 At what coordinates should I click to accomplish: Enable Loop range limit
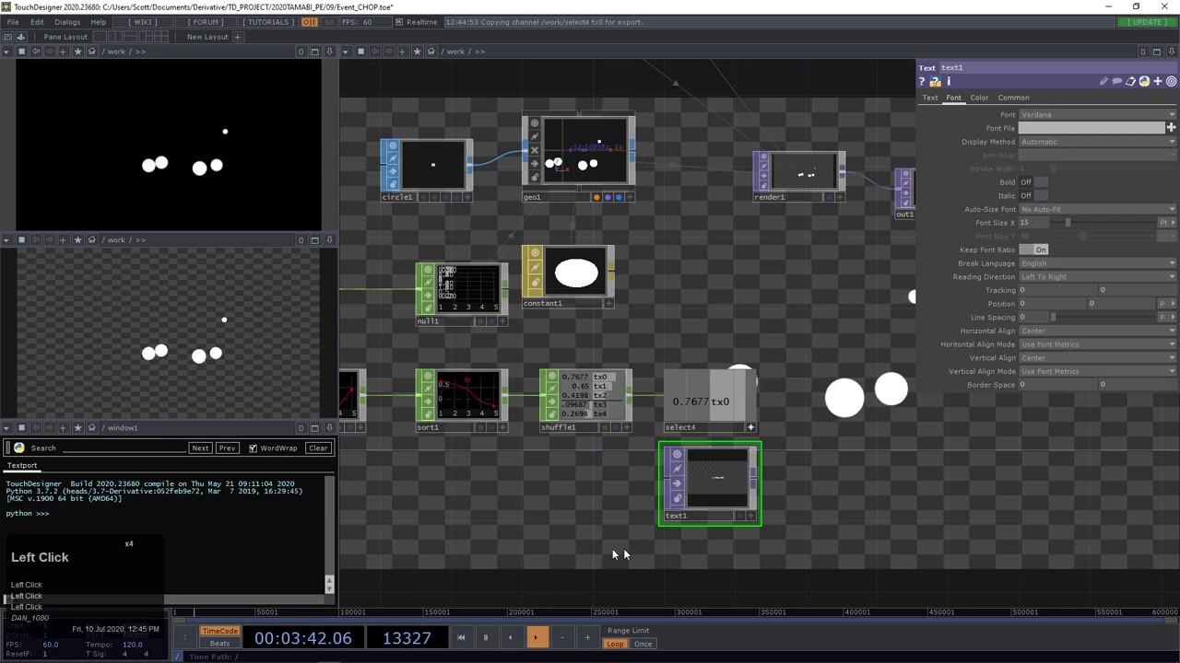pos(615,644)
